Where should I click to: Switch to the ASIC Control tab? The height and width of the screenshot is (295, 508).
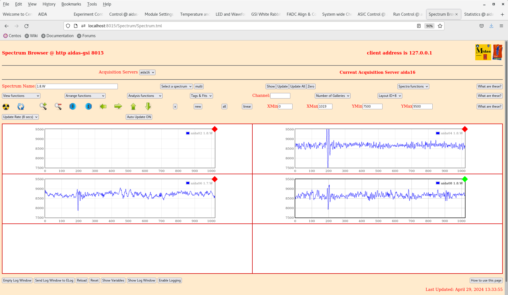(372, 14)
